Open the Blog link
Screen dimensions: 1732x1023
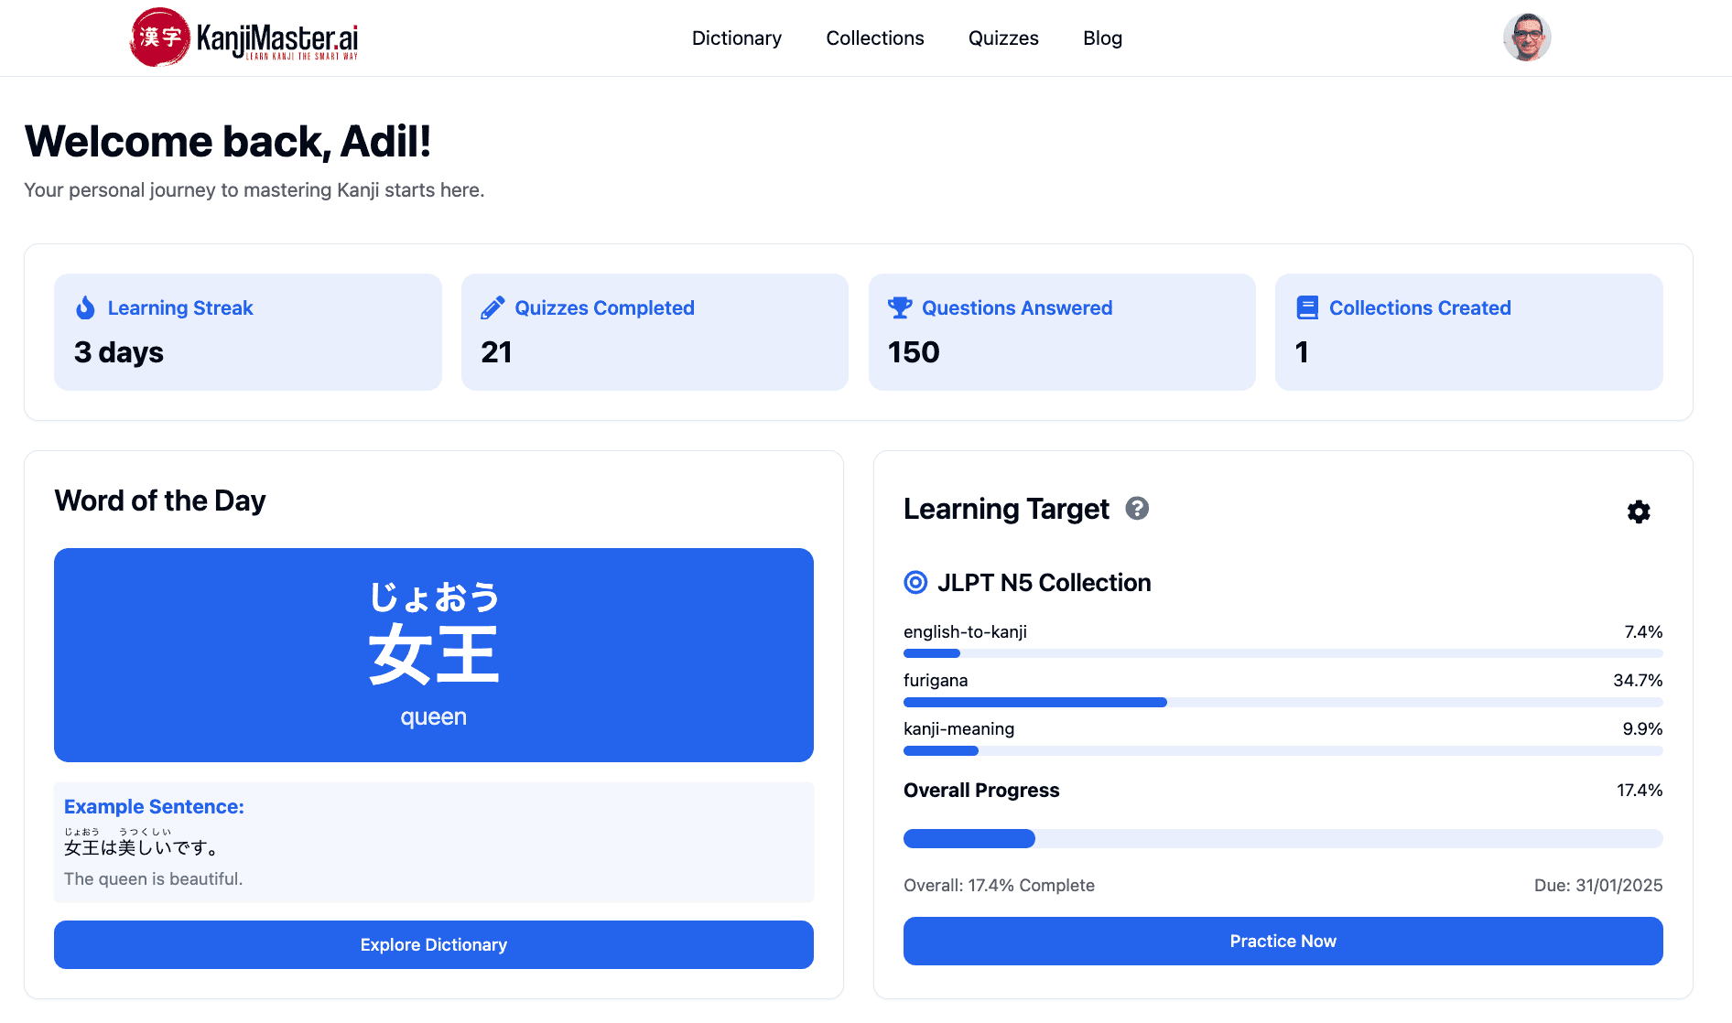[1102, 38]
